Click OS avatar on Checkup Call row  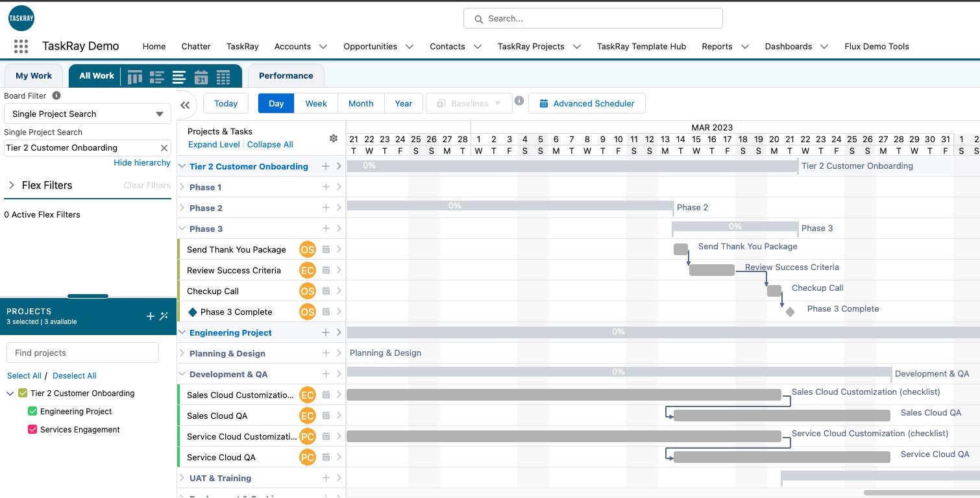[308, 291]
